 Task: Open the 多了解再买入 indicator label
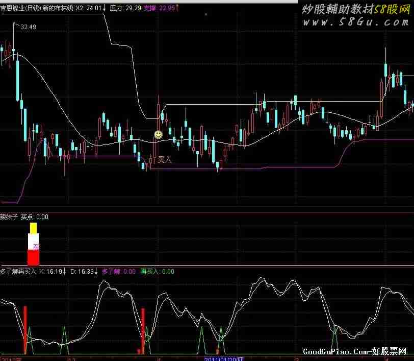point(18,272)
